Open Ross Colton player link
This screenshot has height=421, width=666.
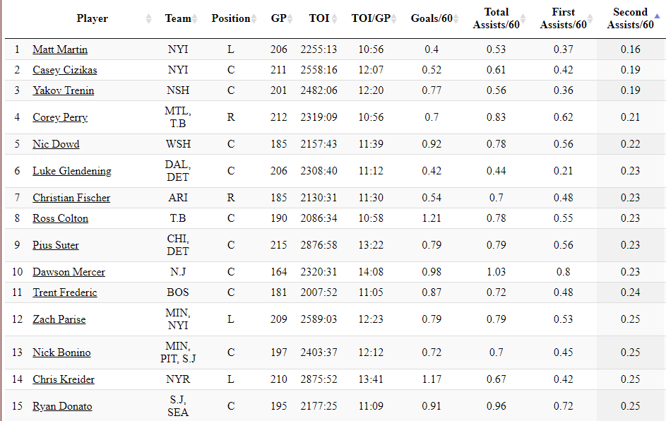pyautogui.click(x=60, y=218)
